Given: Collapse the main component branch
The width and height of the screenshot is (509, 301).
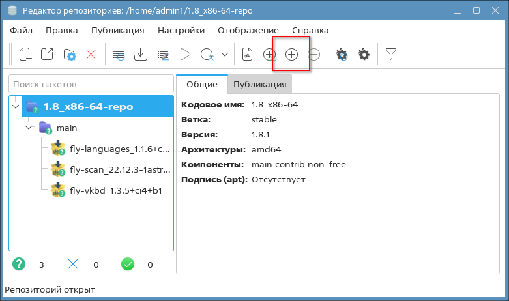Looking at the screenshot, I should point(29,128).
